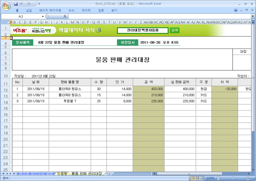Click the 관리대장 엑셀자동화 search field

[142, 30]
